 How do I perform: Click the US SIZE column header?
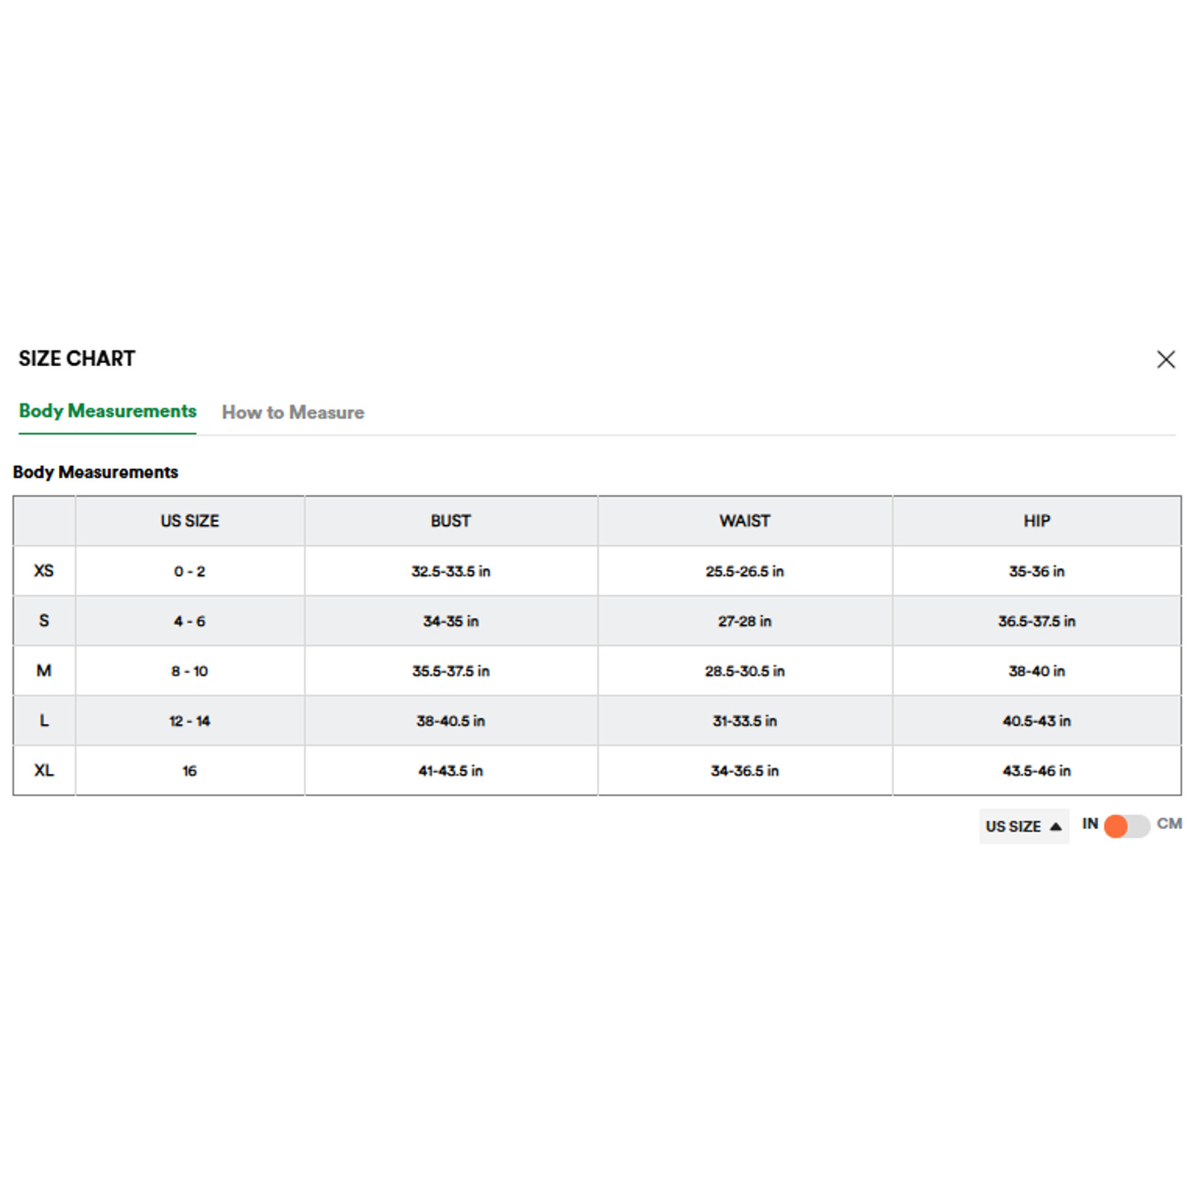click(x=189, y=521)
